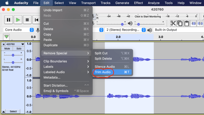Click the green timeline playhead triangle

(x=6, y=37)
